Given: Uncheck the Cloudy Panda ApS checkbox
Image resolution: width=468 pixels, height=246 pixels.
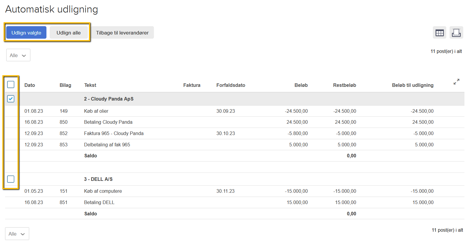Looking at the screenshot, I should tap(11, 99).
